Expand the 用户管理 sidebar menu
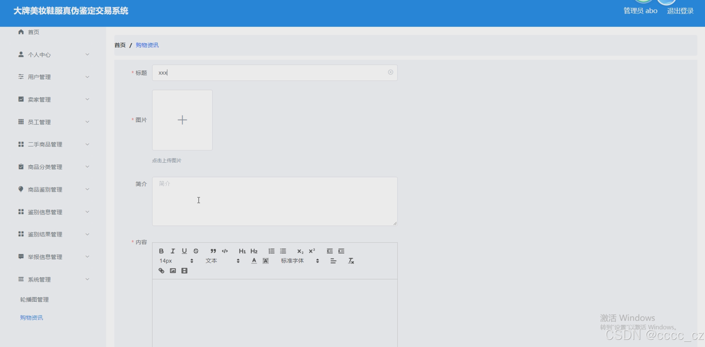 click(54, 77)
